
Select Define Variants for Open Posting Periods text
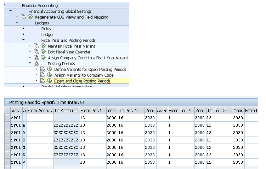90,69
